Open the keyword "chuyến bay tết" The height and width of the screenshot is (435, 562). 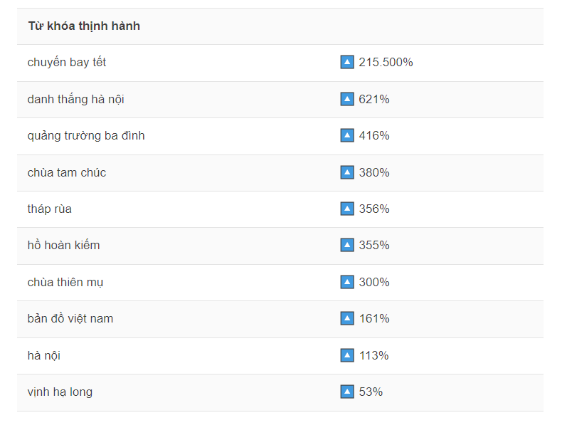click(x=67, y=62)
